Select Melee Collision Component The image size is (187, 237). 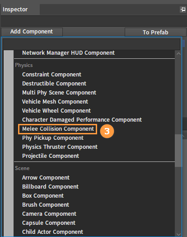click(x=58, y=129)
